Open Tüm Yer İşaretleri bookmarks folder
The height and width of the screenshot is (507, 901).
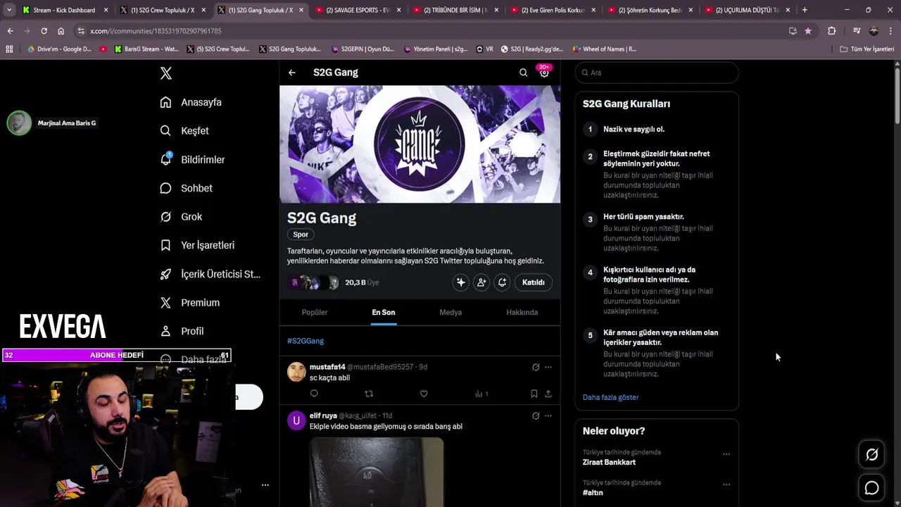coord(867,49)
